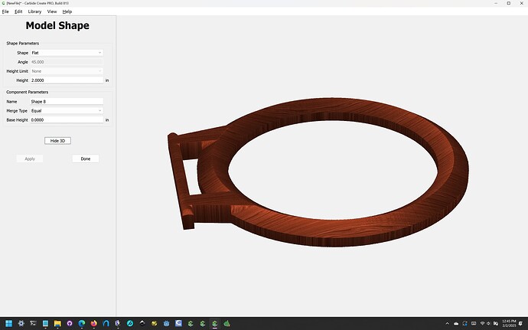The height and width of the screenshot is (330, 528).
Task: Open the keyboard tray icon
Action: (x=474, y=324)
